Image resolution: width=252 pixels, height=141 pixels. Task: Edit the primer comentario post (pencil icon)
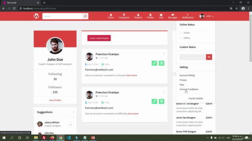tap(154, 63)
